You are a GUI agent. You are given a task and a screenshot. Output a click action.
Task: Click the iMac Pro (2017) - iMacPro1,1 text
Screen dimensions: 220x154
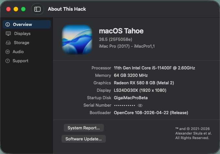[x=127, y=46]
